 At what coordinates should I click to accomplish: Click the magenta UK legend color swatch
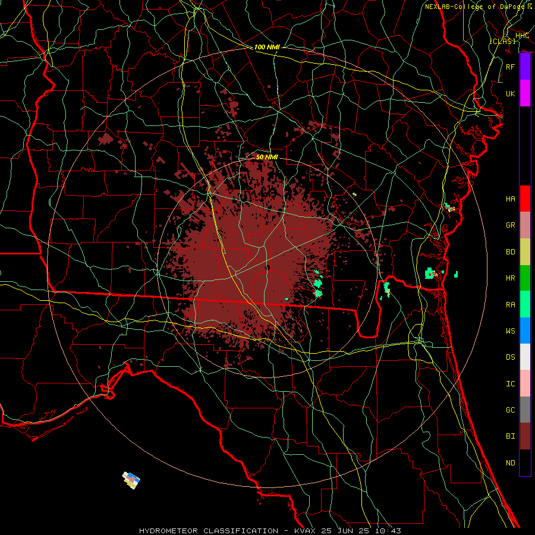(525, 93)
